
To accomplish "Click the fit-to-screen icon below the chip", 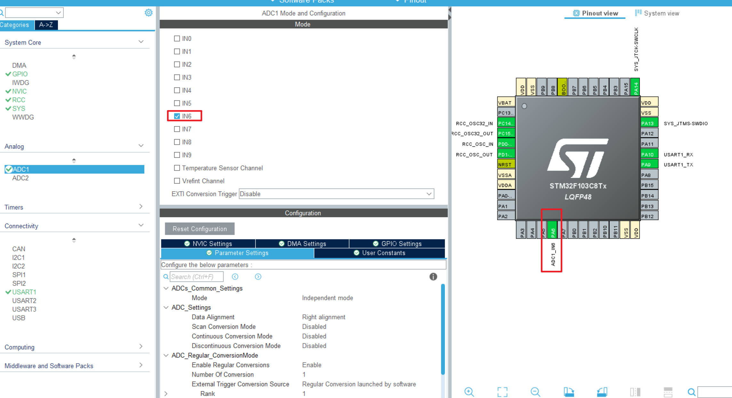I will point(502,392).
